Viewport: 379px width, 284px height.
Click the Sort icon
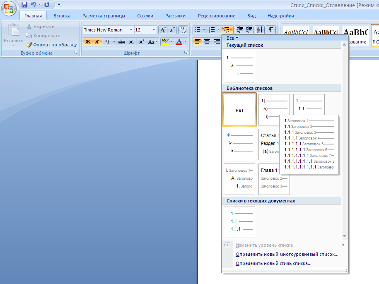pos(260,30)
